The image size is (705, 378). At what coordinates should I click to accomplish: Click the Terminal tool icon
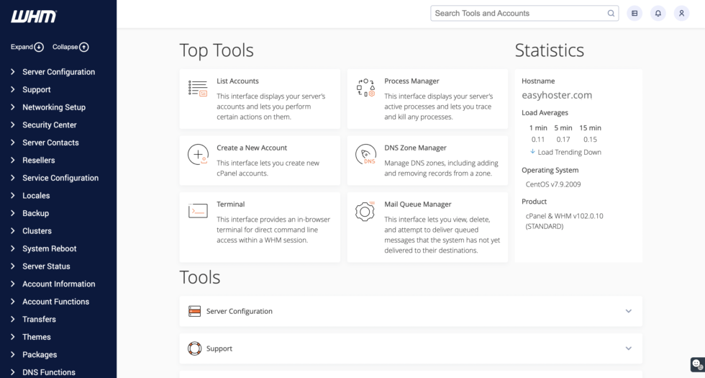click(198, 211)
